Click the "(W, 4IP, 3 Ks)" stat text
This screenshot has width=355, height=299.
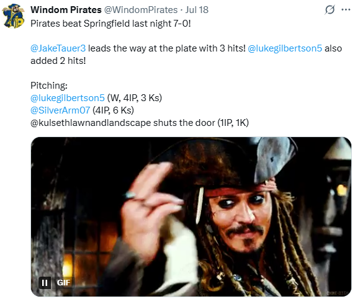(135, 98)
